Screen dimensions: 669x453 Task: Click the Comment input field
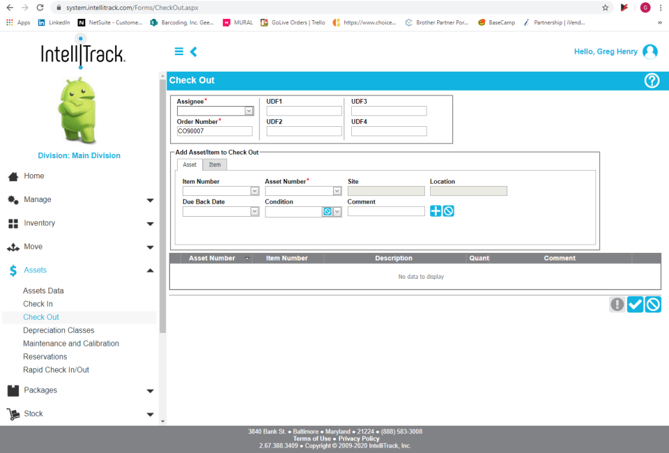(386, 211)
